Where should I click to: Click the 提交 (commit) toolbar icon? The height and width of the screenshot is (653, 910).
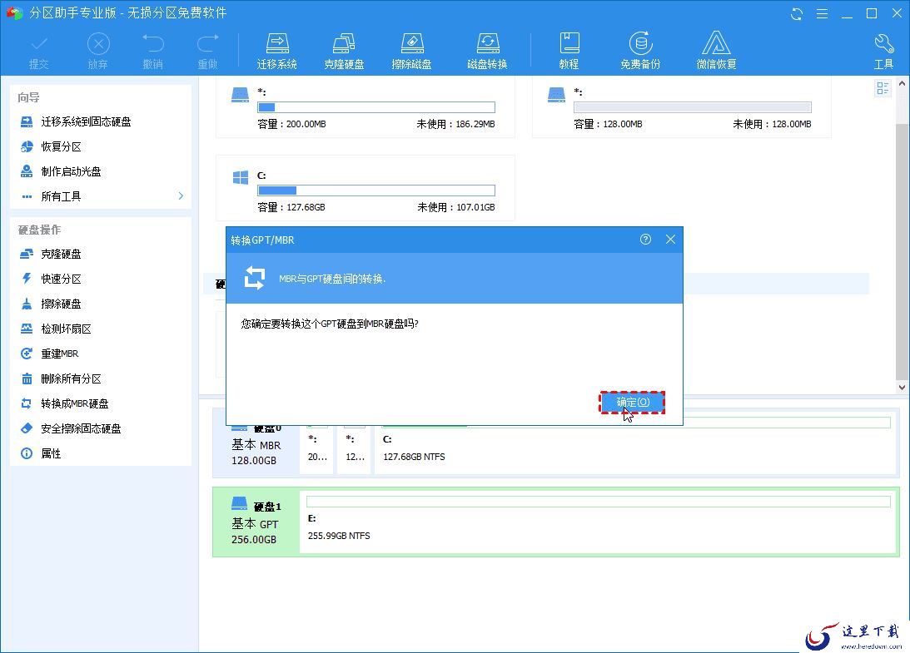[x=39, y=51]
